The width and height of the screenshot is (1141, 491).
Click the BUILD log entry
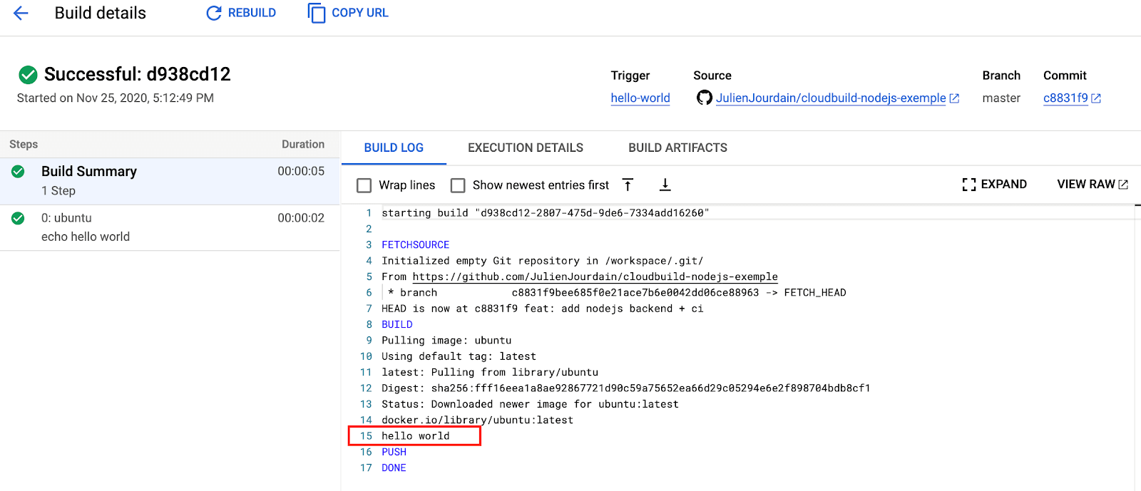click(x=397, y=324)
